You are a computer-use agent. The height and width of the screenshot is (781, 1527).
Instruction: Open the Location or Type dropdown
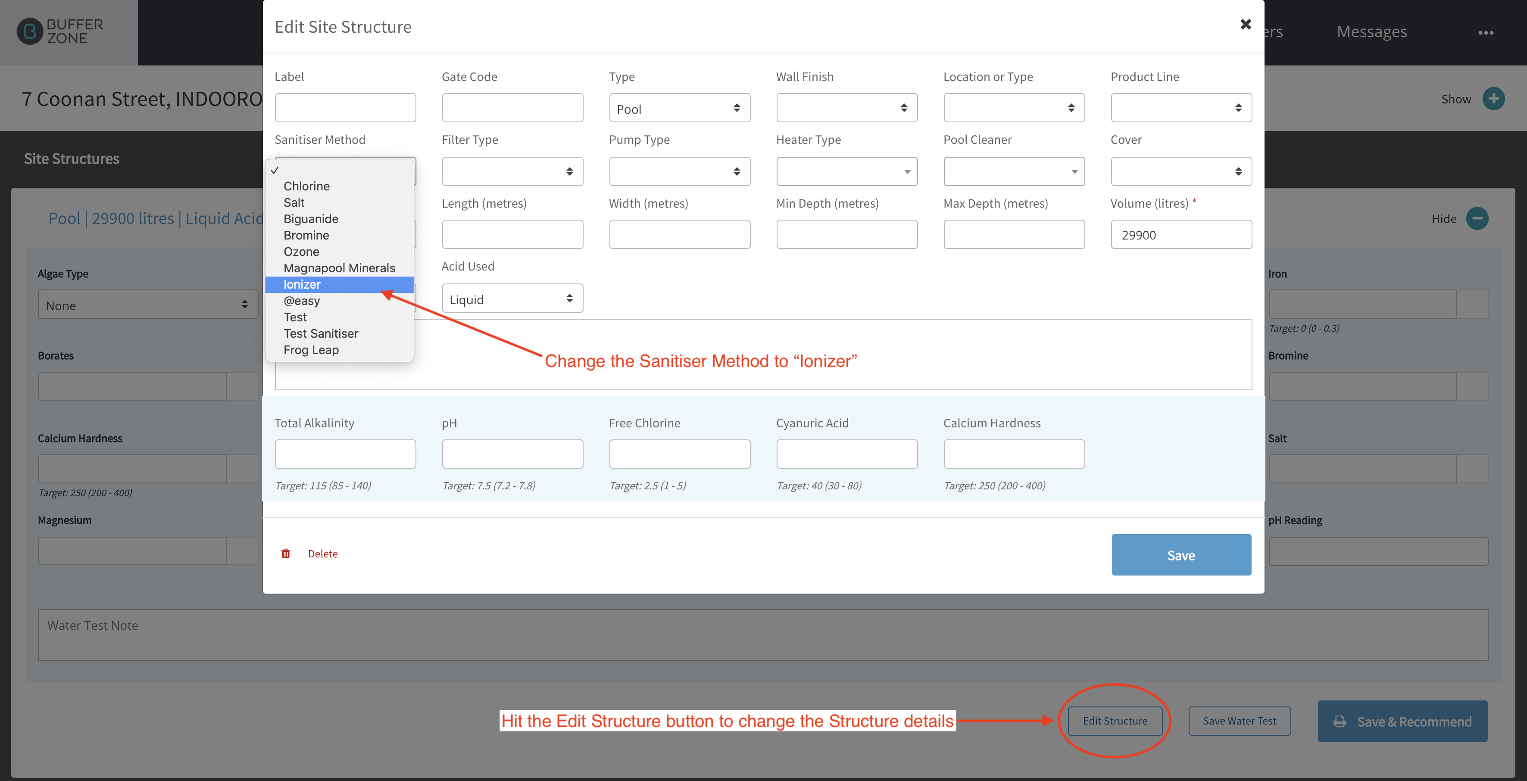[1014, 108]
